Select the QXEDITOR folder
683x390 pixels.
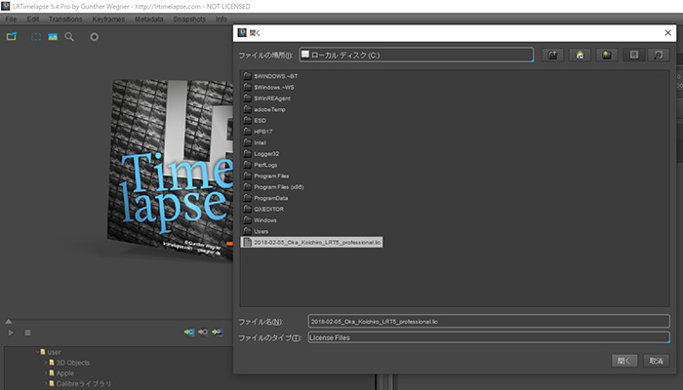[x=264, y=209]
